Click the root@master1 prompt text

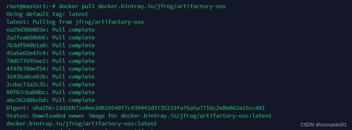pyautogui.click(x=29, y=6)
